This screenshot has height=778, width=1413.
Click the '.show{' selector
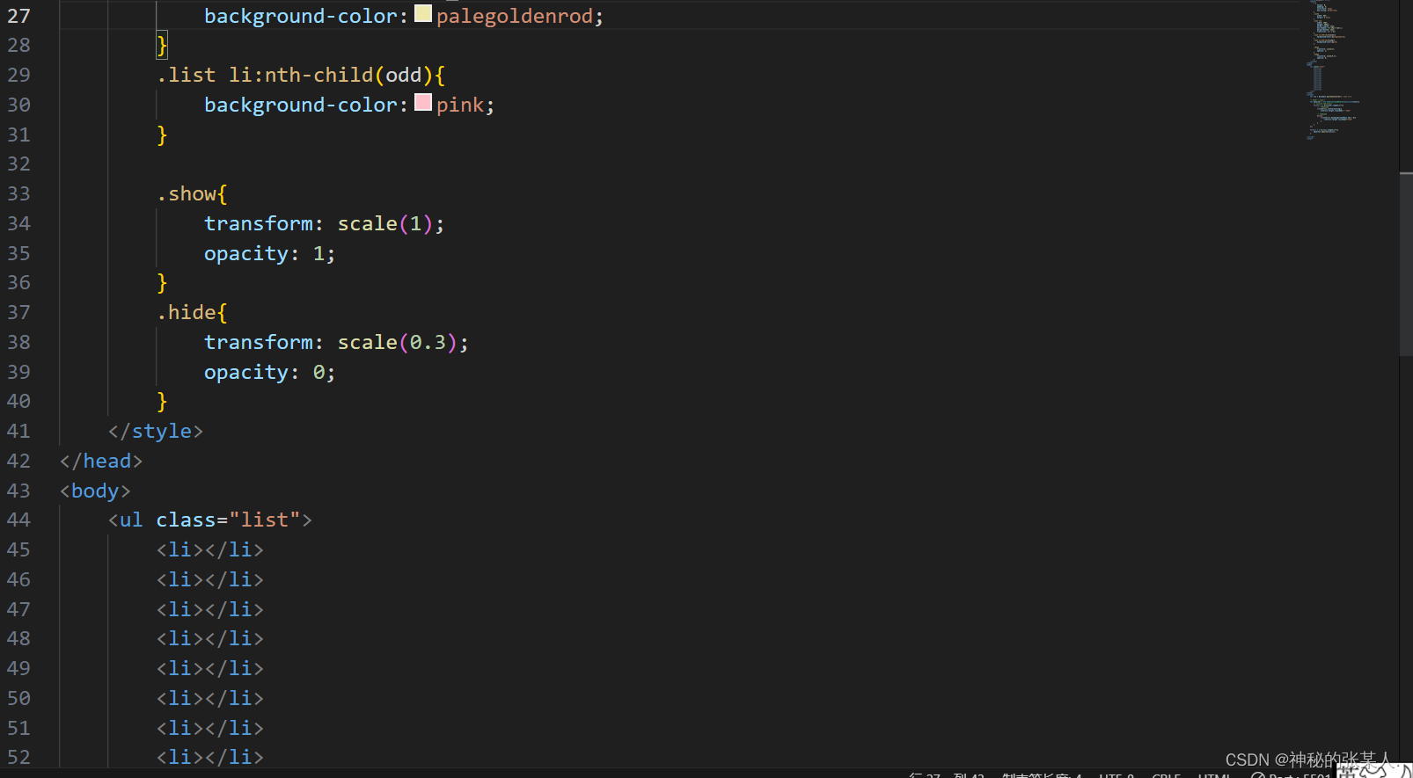click(x=192, y=193)
